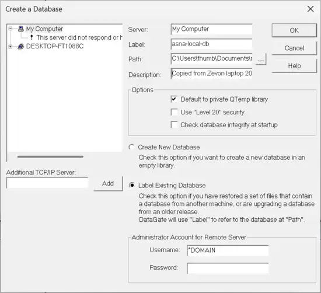Click the Additional TCP/IP Server input box
Viewport: 321px width, 293px height.
pos(47,183)
